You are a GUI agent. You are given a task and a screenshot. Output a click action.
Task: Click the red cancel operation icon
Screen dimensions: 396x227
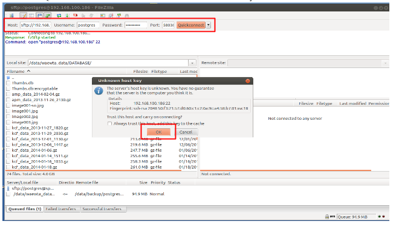75,15
